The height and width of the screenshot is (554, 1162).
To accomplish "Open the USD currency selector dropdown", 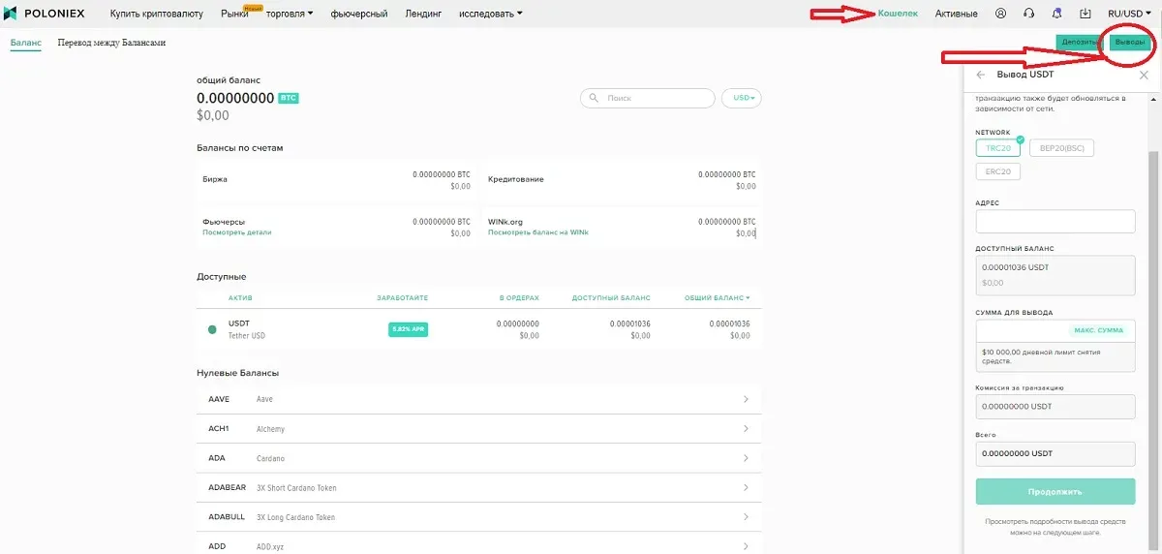I will (742, 98).
